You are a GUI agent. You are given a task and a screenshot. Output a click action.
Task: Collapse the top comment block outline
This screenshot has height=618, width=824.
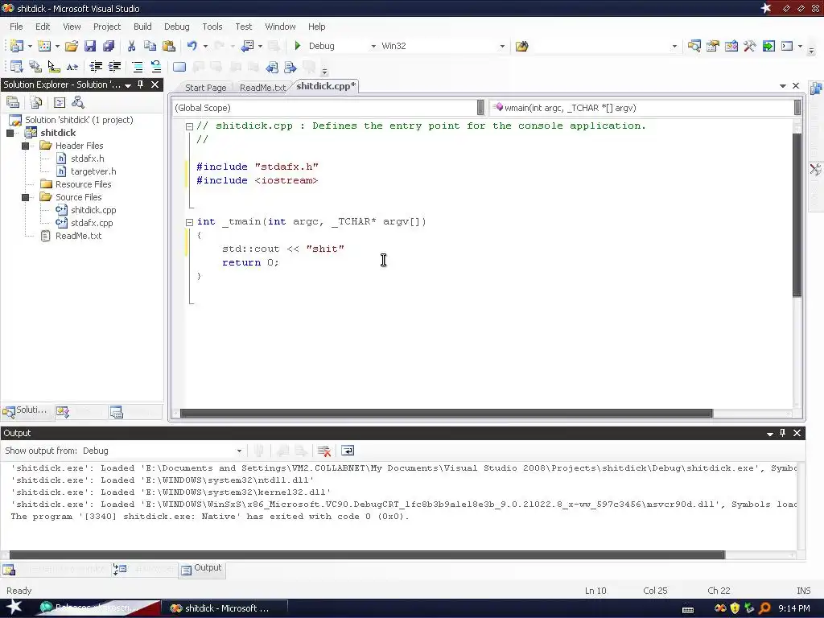pyautogui.click(x=189, y=126)
